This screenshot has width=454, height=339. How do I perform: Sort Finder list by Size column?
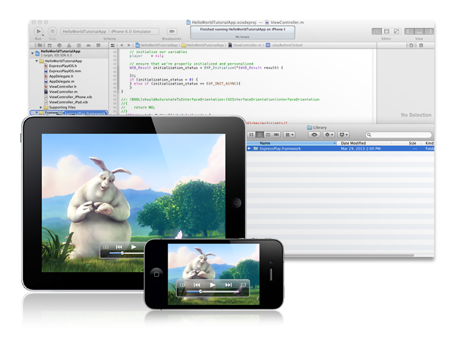click(407, 143)
